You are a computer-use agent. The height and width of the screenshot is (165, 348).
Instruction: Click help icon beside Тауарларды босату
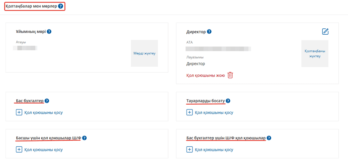pos(228,101)
